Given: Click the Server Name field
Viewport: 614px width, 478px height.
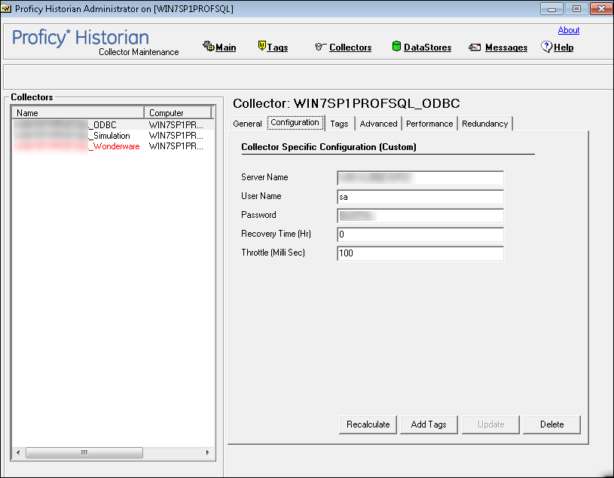Looking at the screenshot, I should click(420, 178).
